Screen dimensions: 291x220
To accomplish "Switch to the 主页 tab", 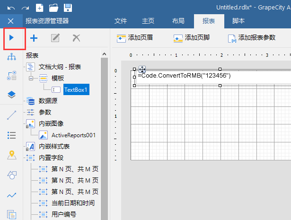I will click(148, 21).
